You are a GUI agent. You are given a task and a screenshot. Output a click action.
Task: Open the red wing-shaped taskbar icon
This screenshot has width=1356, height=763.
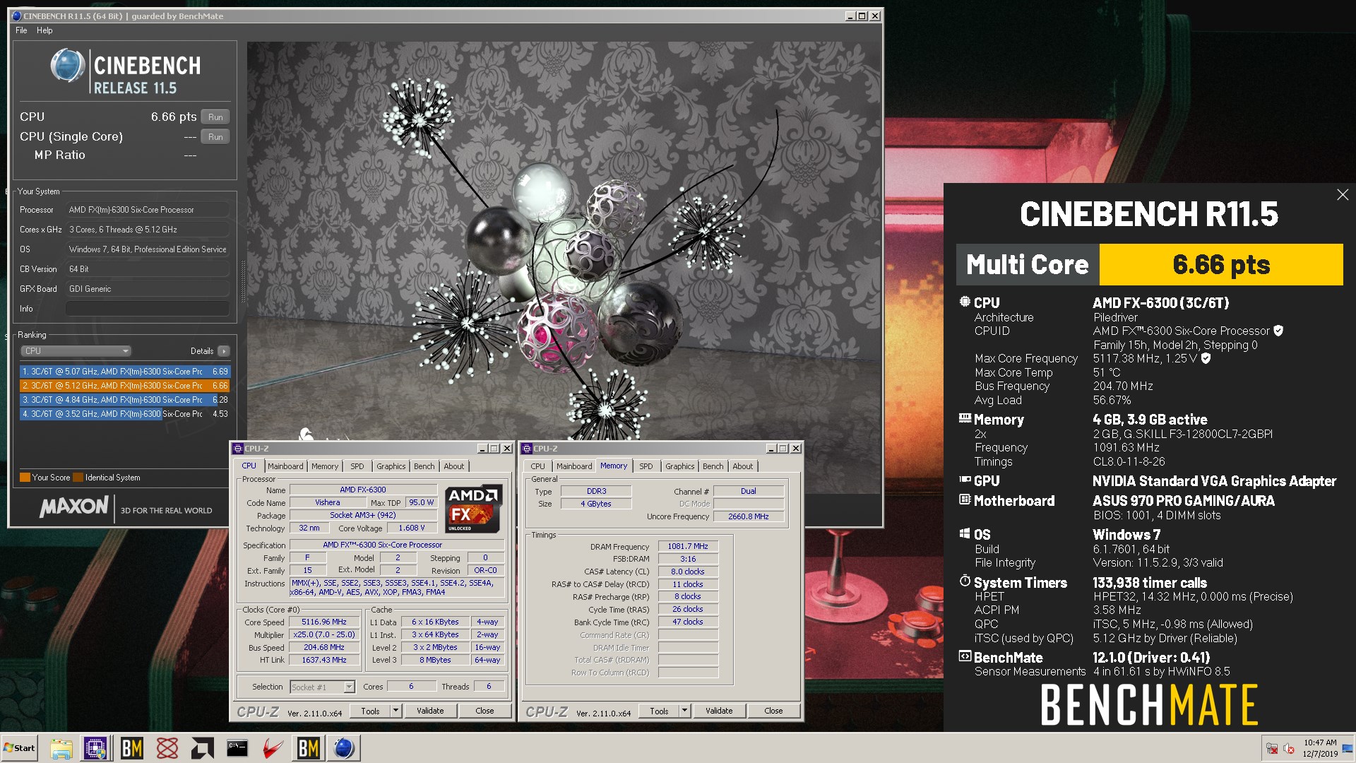273,748
